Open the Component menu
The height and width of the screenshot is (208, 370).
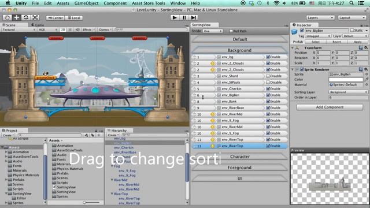(x=115, y=3)
